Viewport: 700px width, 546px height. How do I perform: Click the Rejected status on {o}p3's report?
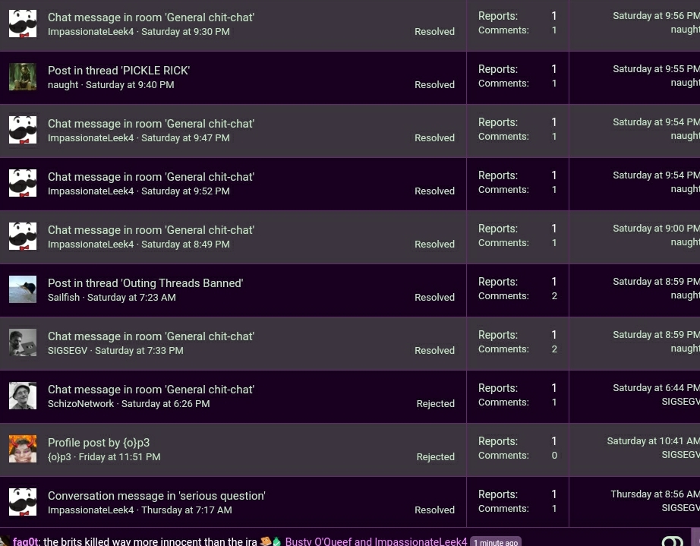tap(435, 456)
